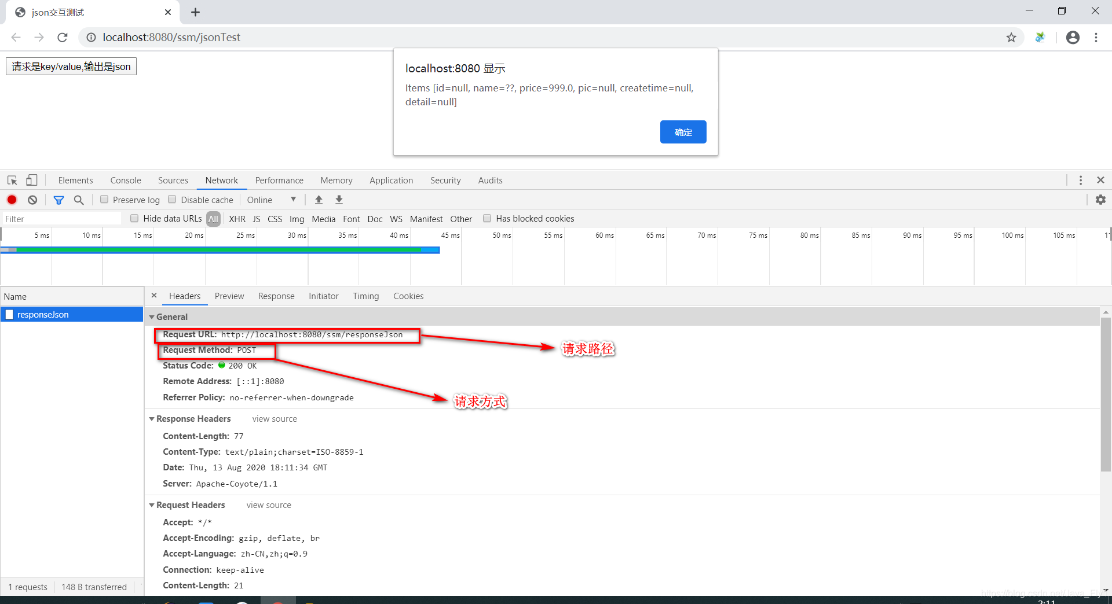1112x604 pixels.
Task: Check Has blocked cookies
Action: 487,218
